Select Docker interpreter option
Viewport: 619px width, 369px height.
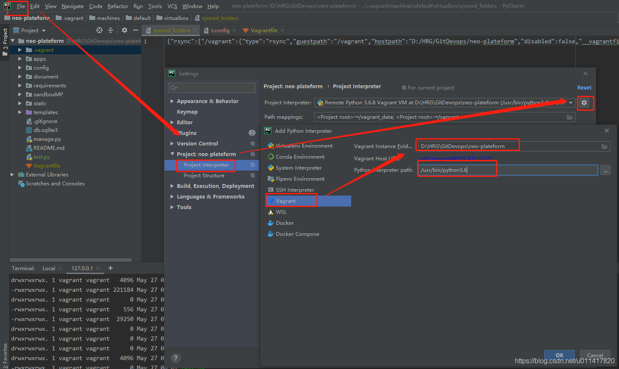[x=285, y=223]
